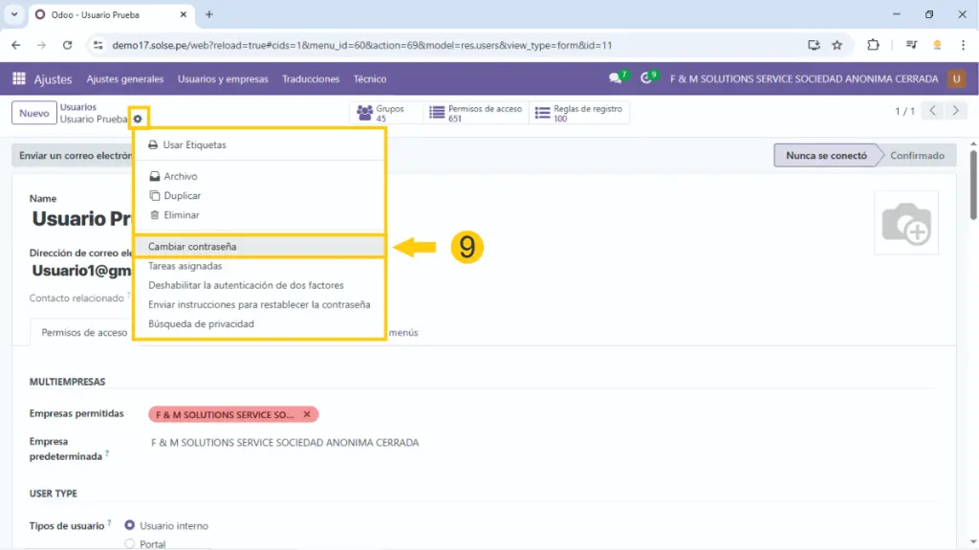Select Duplicar in the actions menu
This screenshot has width=979, height=550.
pyautogui.click(x=182, y=196)
